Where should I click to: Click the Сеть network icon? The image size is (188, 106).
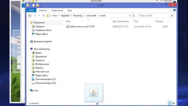click(x=31, y=90)
